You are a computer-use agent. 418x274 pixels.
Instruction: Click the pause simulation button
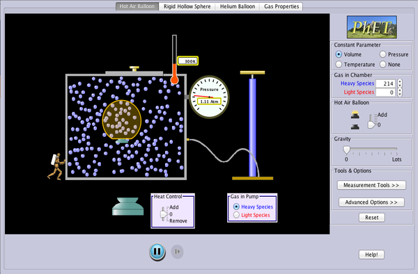click(157, 252)
